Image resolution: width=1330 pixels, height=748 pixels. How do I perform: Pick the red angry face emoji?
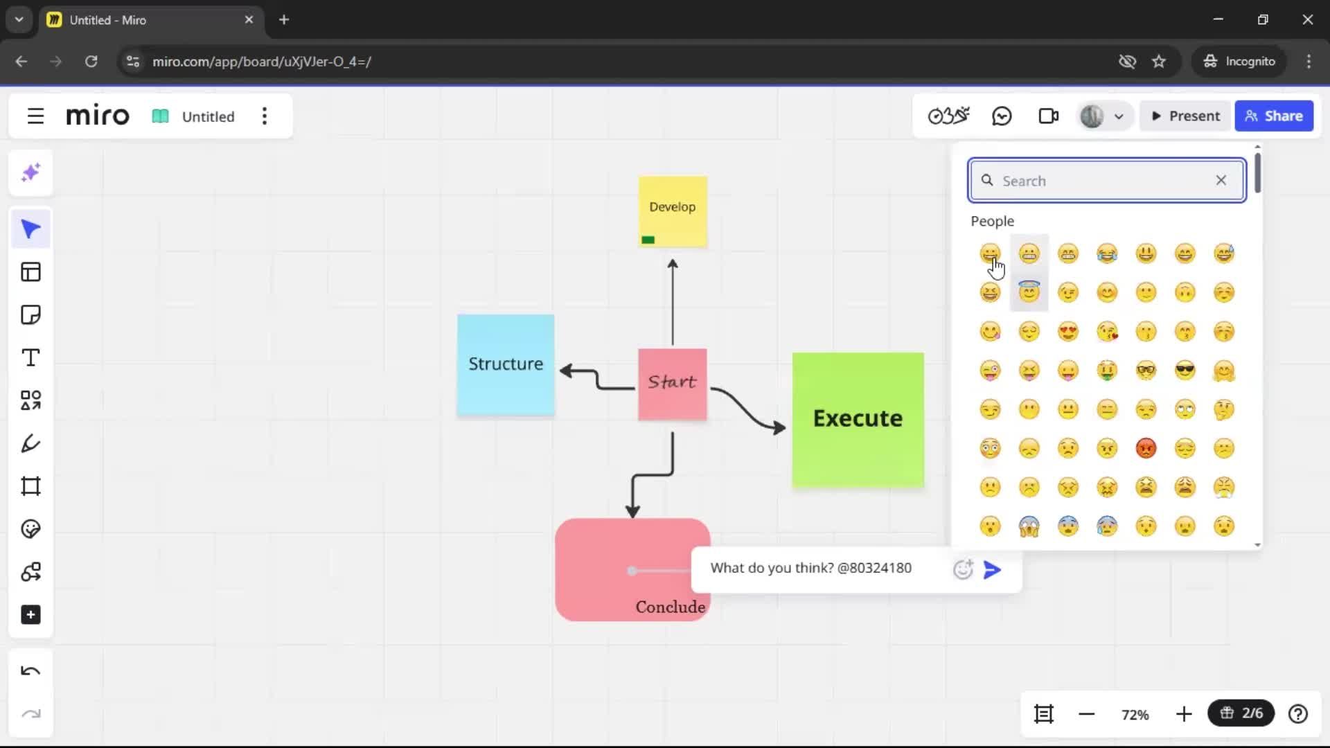click(x=1146, y=449)
